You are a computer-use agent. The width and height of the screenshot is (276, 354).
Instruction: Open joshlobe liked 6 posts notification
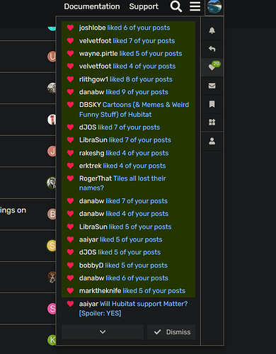[x=128, y=28]
